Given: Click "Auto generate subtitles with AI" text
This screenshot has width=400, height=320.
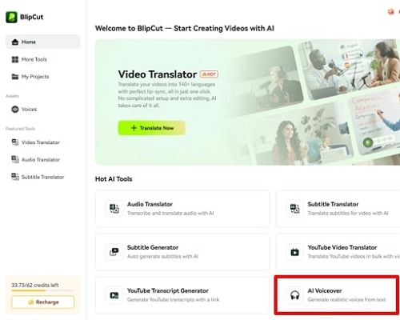Looking at the screenshot, I should pyautogui.click(x=162, y=256).
